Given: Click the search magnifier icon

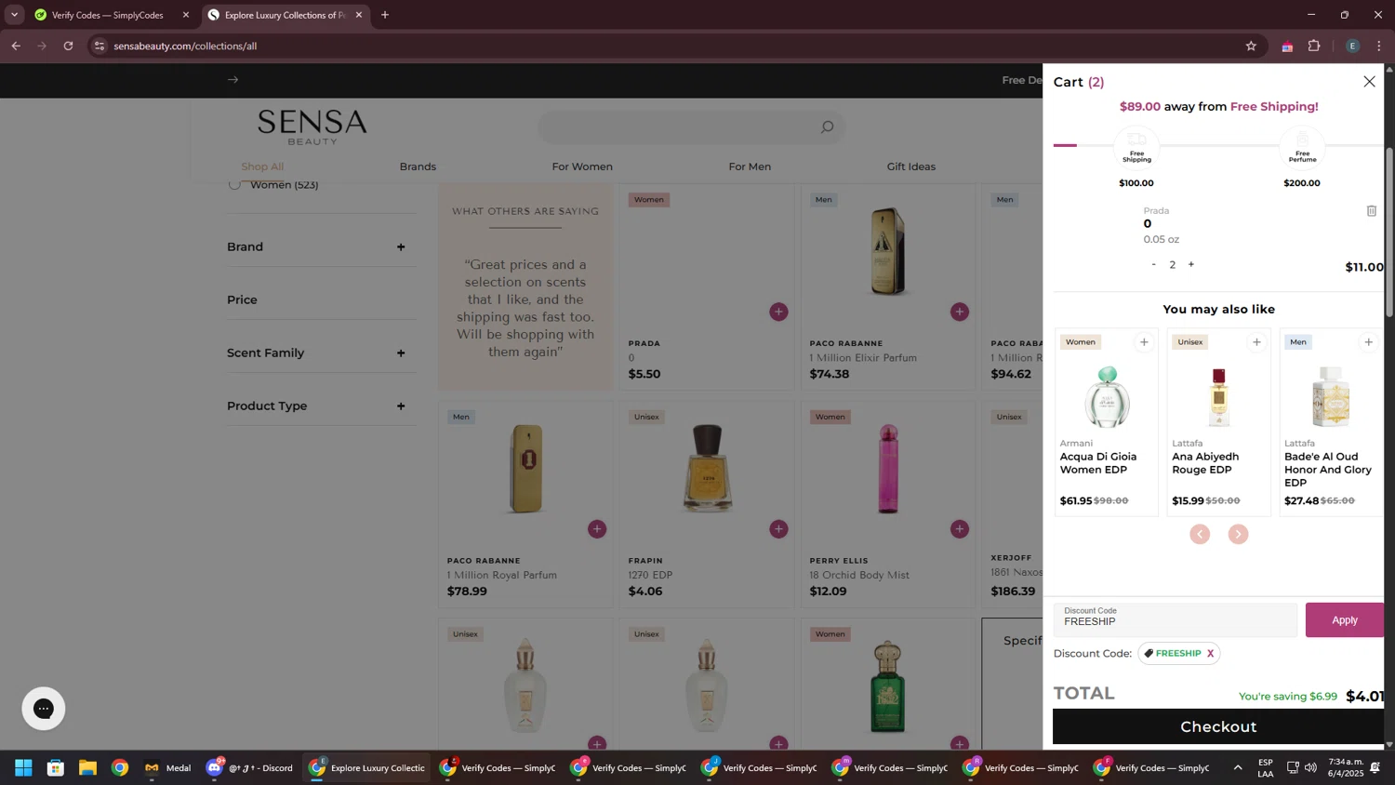Looking at the screenshot, I should (x=827, y=127).
